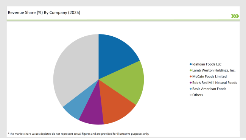Click the Lamb Weston Holdings legend dot
246x140 pixels.
pos(191,70)
